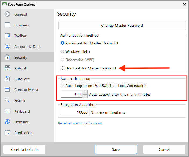Click the Browsers window icon
189x157 pixels.
[7, 25]
